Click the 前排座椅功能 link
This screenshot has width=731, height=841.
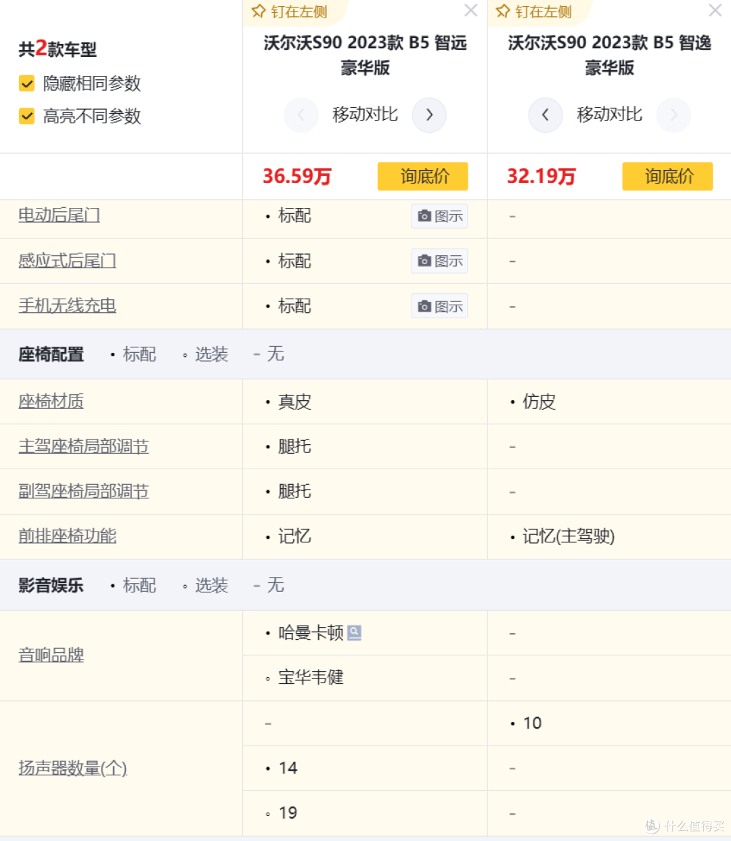68,536
